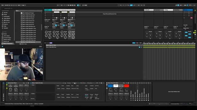The height and width of the screenshot is (110, 197).
Task: Click the Arrangement Record button
Action: pyautogui.click(x=73, y=5)
